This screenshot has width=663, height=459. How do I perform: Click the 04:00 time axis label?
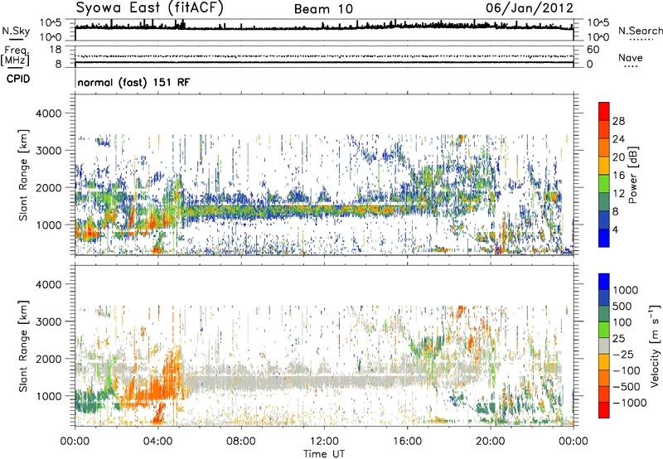(x=157, y=442)
